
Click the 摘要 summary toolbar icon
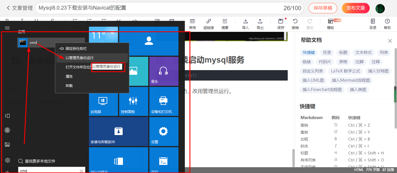(225, 24)
